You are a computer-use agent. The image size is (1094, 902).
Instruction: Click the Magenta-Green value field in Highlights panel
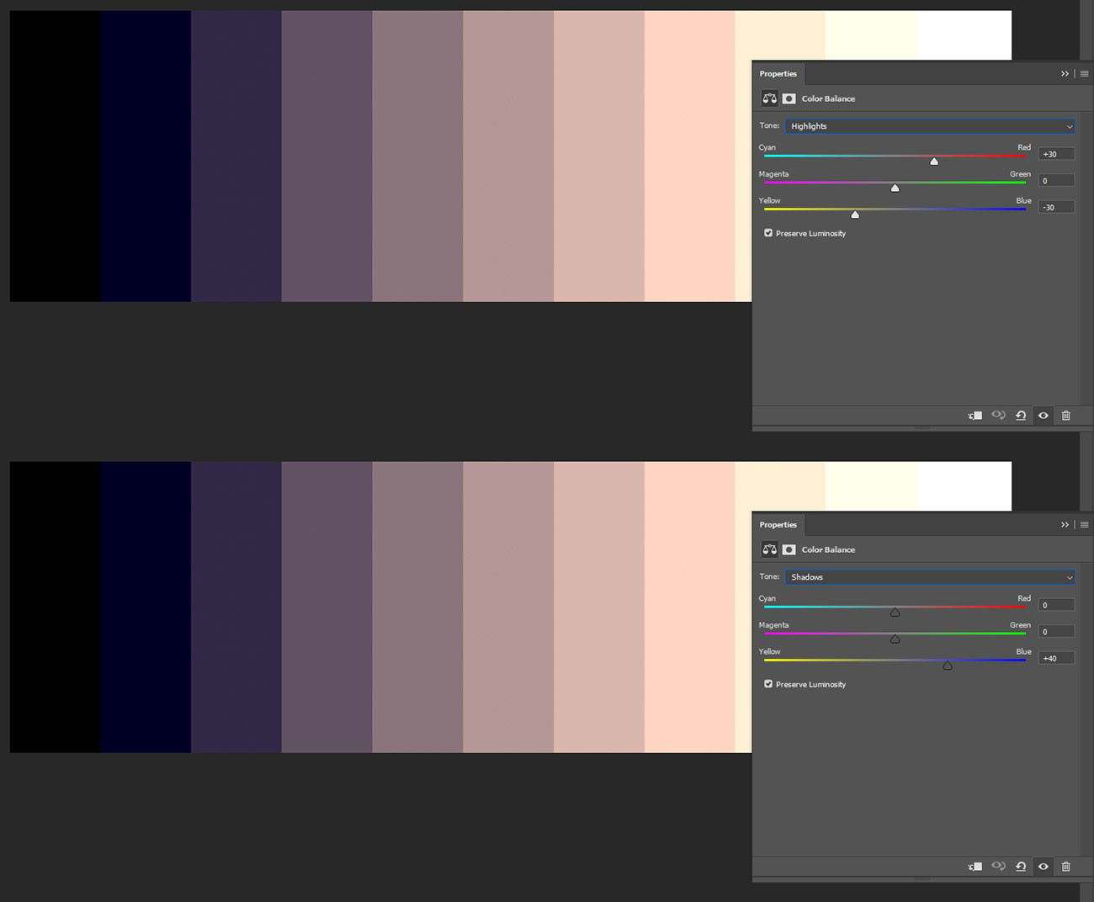pyautogui.click(x=1057, y=181)
